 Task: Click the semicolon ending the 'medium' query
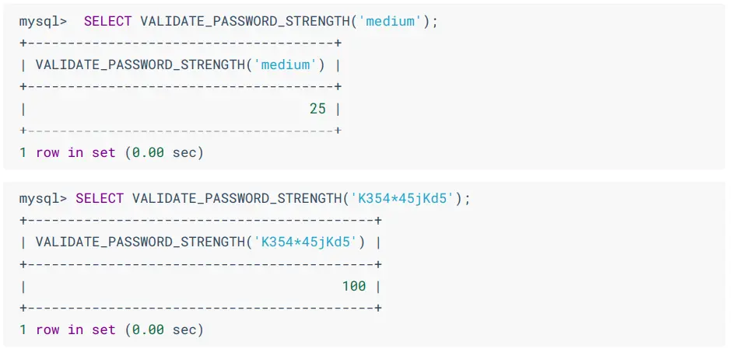tap(435, 21)
